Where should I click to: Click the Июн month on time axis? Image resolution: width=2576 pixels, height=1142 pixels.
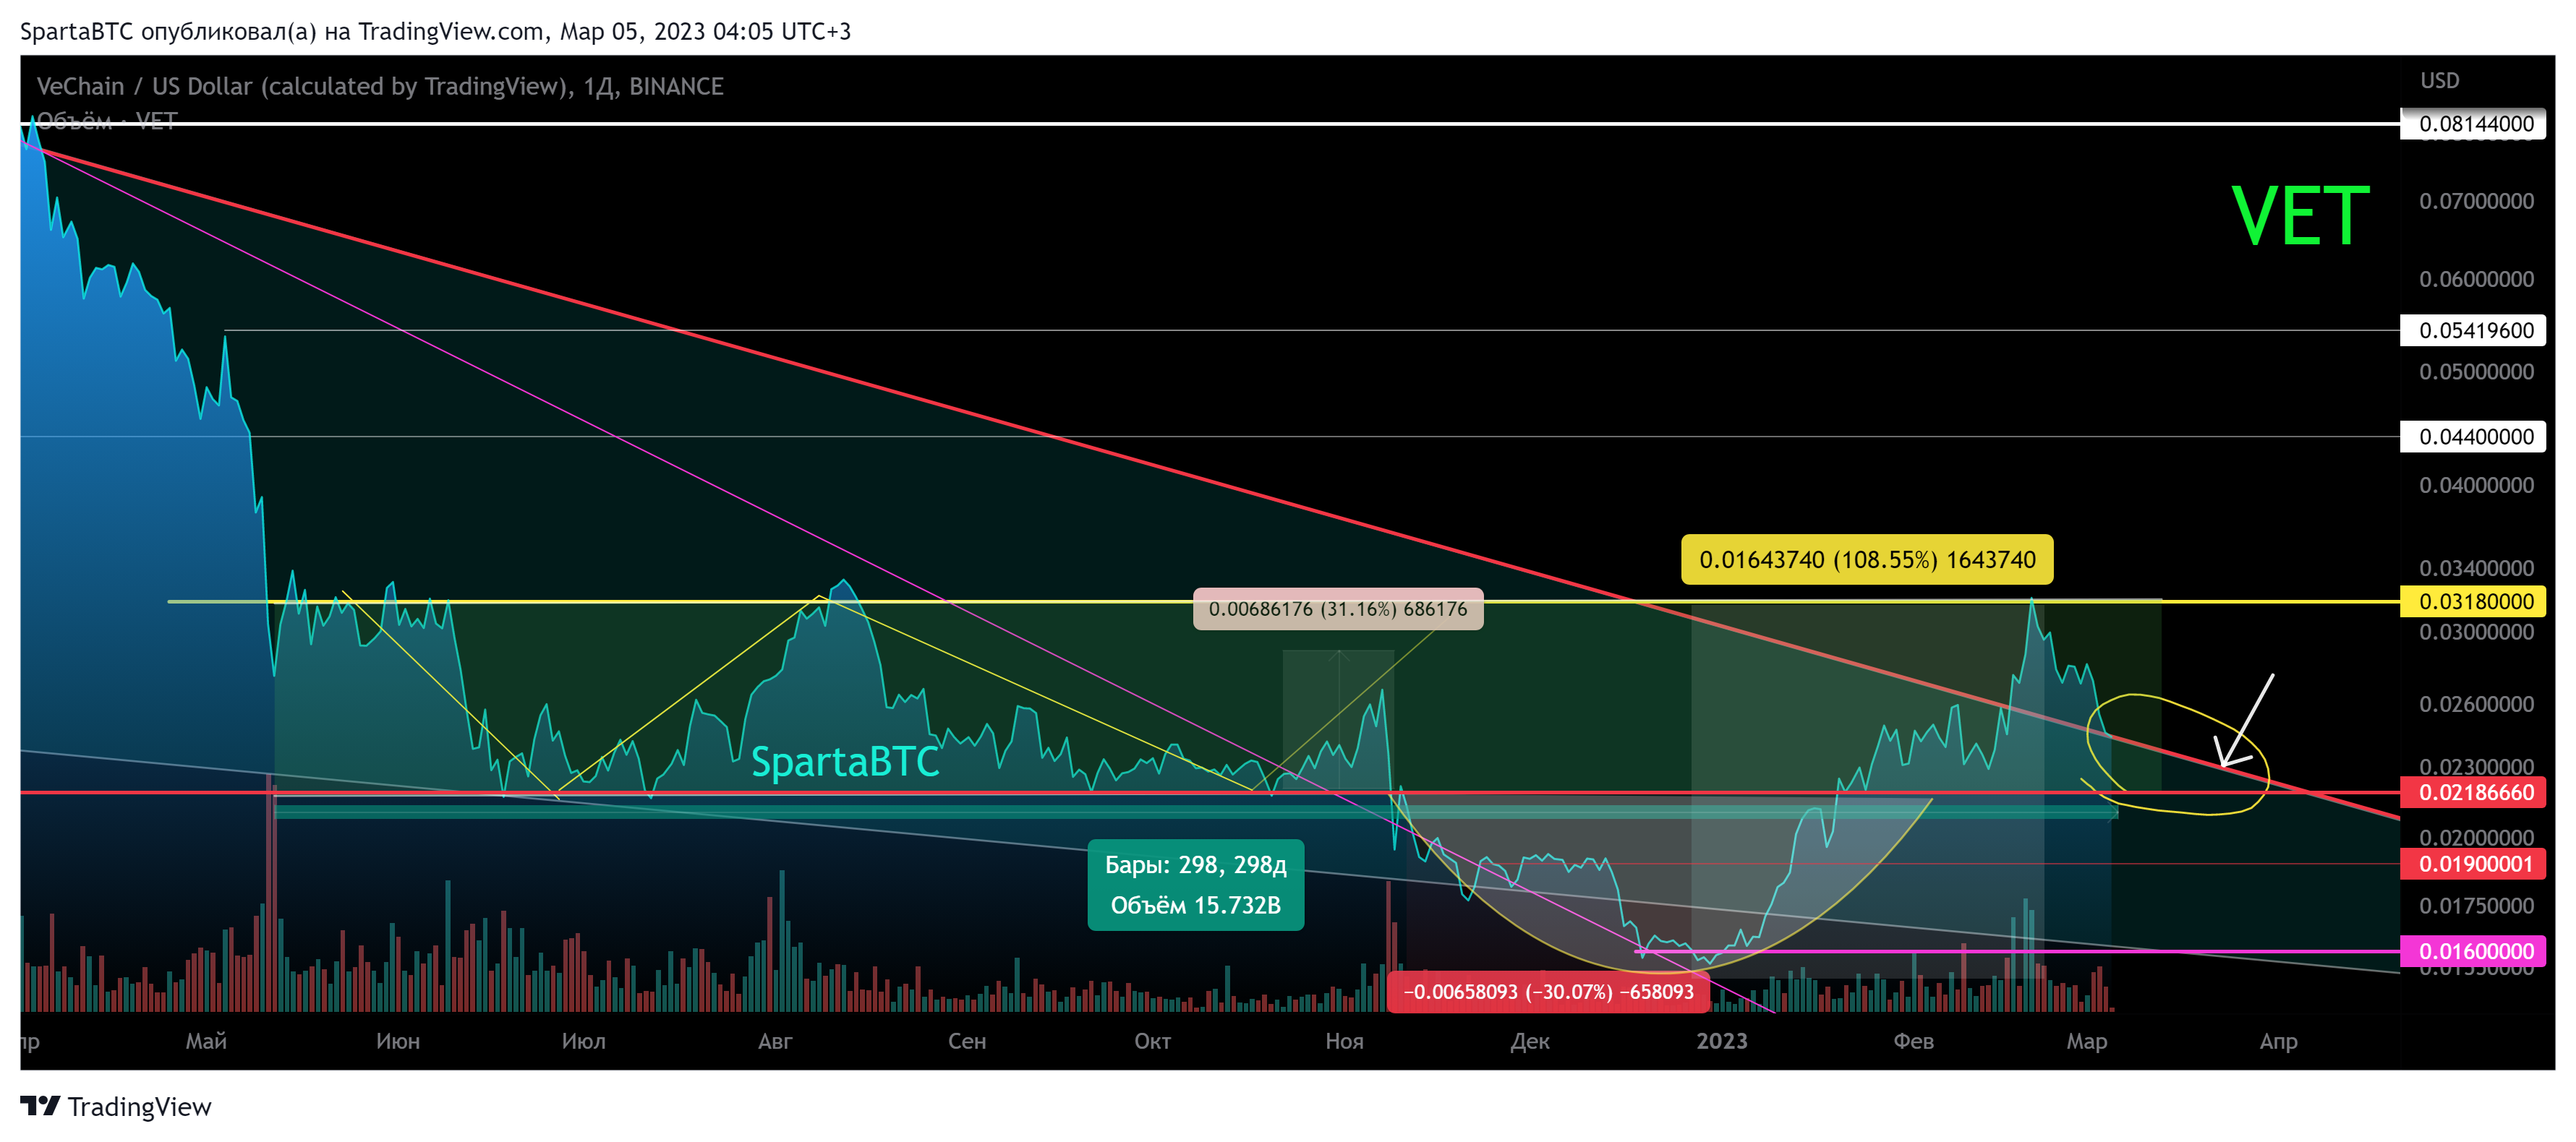pyautogui.click(x=398, y=1041)
